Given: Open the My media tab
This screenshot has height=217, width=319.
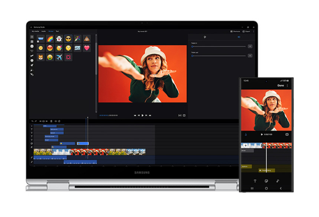Looking at the screenshot, I should click(x=35, y=31).
